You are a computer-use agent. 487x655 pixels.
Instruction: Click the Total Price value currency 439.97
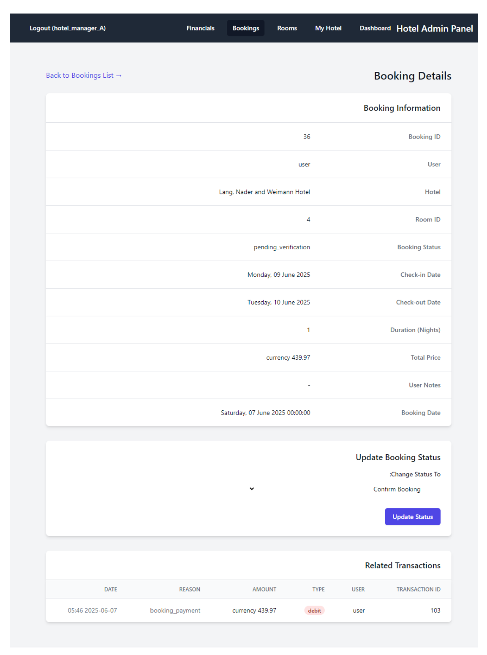(x=288, y=358)
